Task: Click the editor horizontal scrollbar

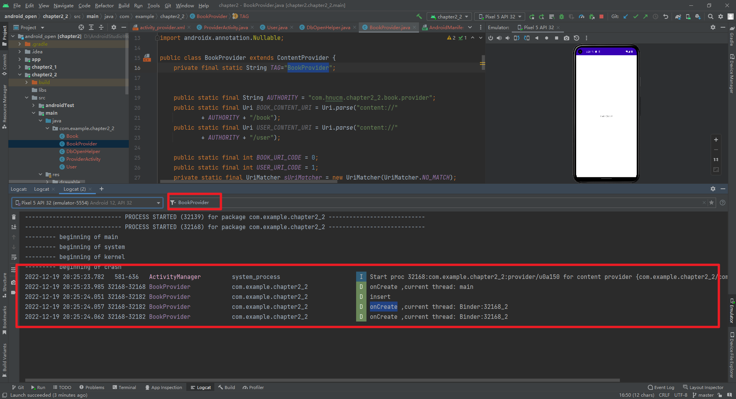Action: 248,181
